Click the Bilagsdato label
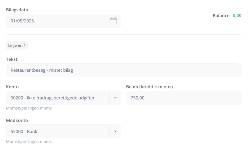Viewport: 248px width, 153px height. click(17, 10)
